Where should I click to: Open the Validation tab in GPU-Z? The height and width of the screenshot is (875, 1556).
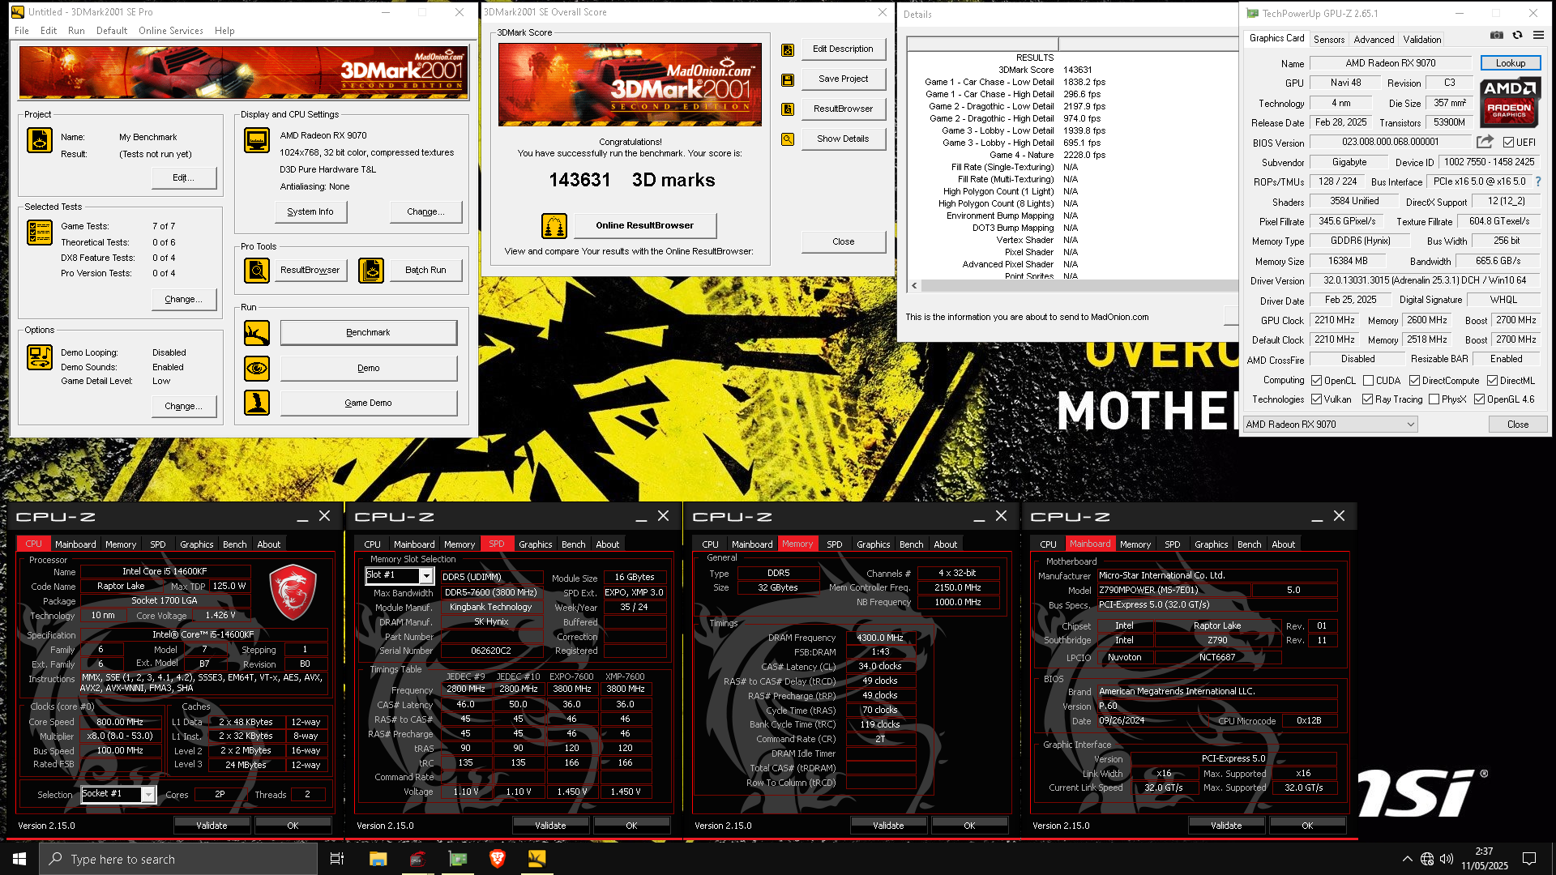(x=1422, y=40)
